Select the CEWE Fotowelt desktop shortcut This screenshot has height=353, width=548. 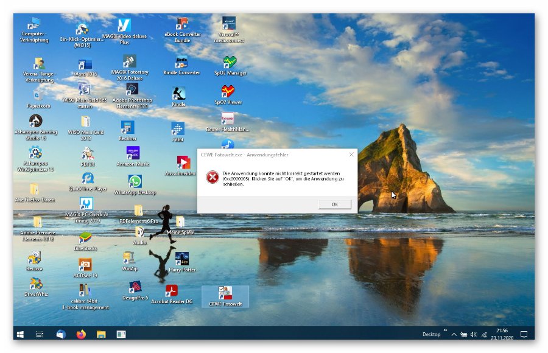point(225,294)
